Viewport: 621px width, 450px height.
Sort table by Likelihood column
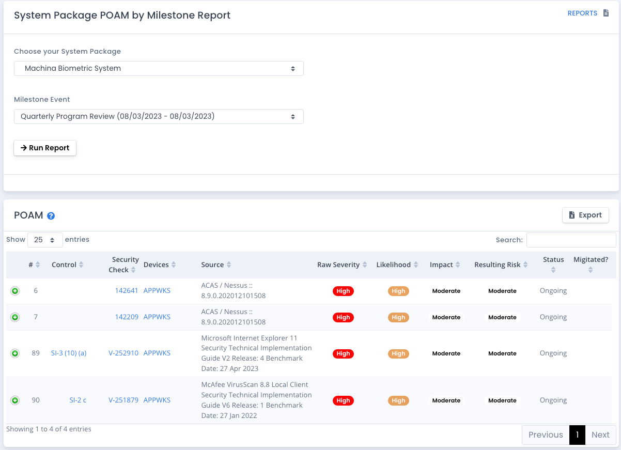click(416, 265)
